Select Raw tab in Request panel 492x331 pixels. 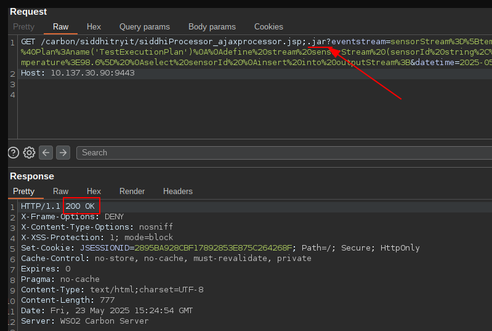pyautogui.click(x=60, y=27)
